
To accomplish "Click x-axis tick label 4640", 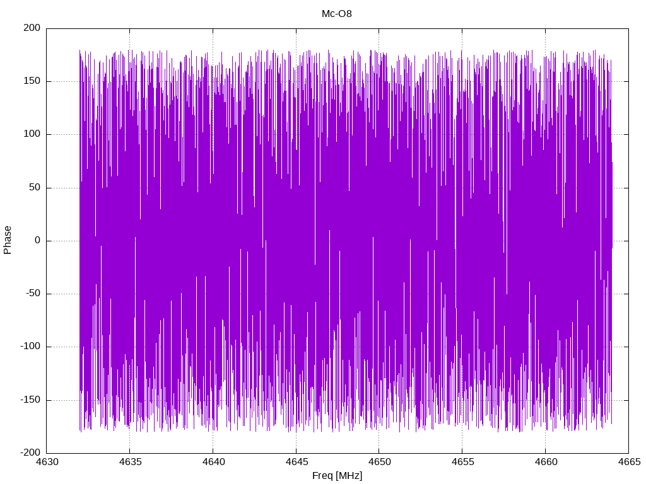I will pos(213,462).
